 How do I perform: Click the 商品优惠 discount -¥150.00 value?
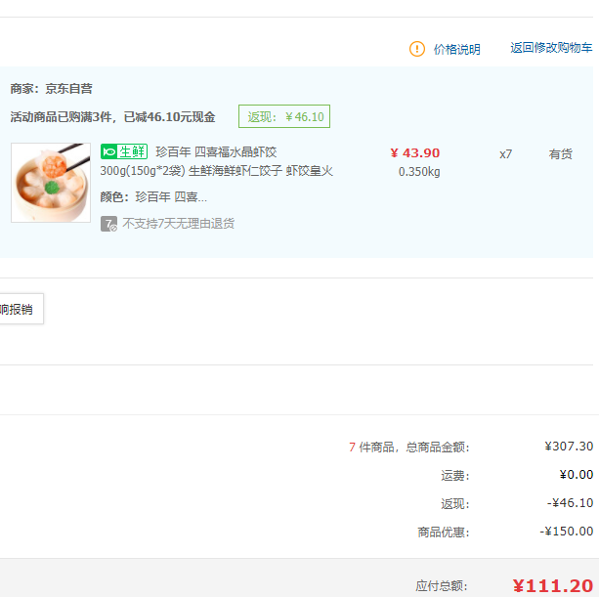coord(566,532)
